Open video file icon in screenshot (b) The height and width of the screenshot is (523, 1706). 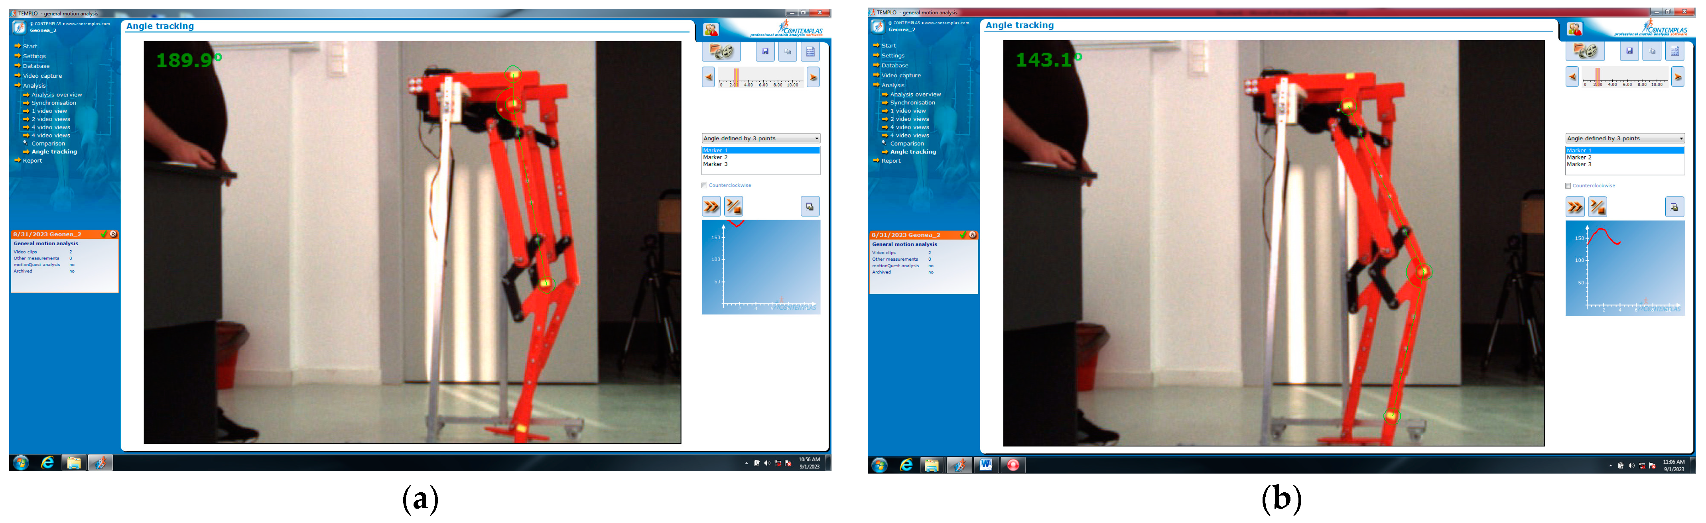pyautogui.click(x=1585, y=51)
